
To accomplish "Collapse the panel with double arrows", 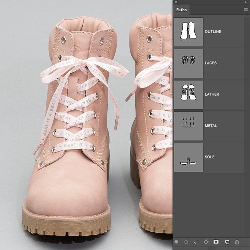I will 246,2.
